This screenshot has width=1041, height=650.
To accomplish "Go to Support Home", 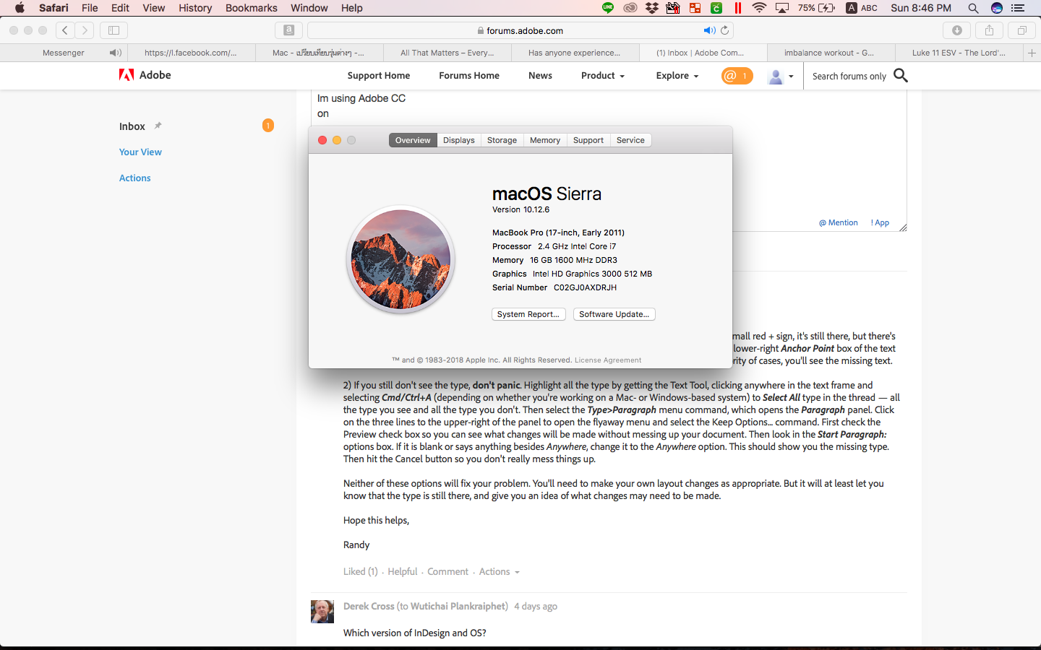I will click(379, 76).
